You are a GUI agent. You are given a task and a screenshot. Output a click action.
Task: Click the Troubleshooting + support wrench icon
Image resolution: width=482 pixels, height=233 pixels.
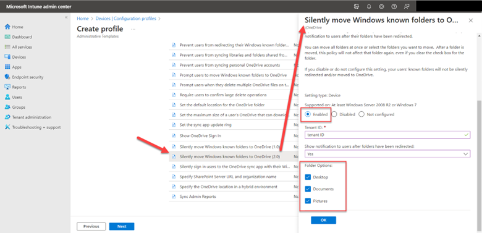(x=7, y=127)
